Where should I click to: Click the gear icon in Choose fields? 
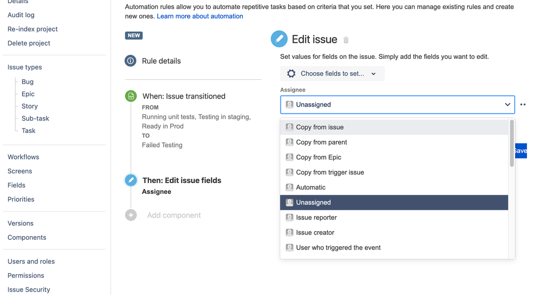click(x=291, y=74)
